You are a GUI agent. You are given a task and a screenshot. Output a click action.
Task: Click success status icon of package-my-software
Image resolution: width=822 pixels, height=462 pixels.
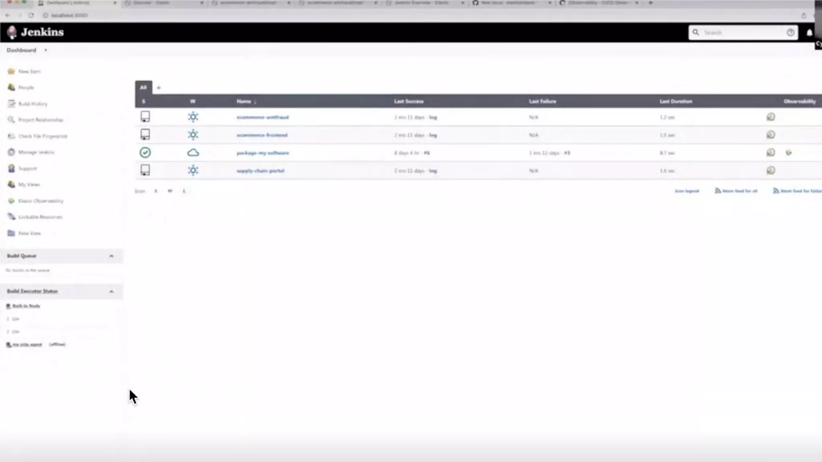(145, 152)
